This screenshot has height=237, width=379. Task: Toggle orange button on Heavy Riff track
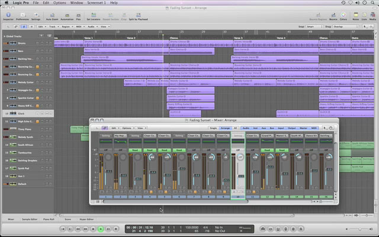pyautogui.click(x=37, y=105)
